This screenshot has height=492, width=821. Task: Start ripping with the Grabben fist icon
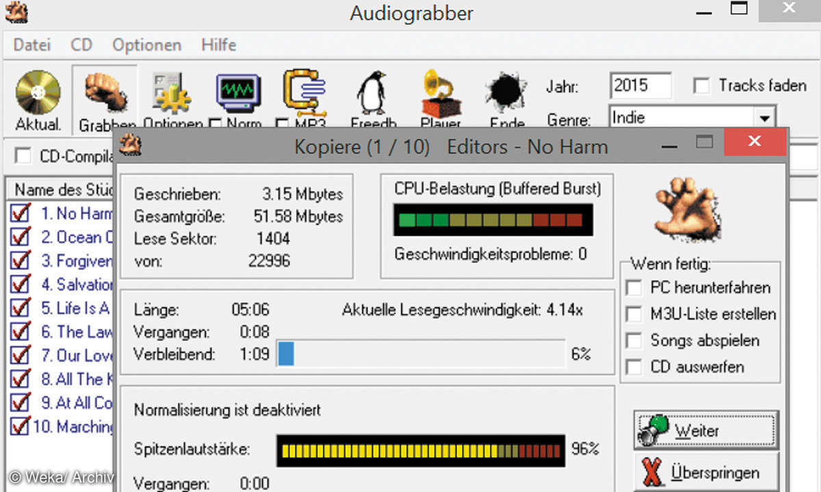105,92
